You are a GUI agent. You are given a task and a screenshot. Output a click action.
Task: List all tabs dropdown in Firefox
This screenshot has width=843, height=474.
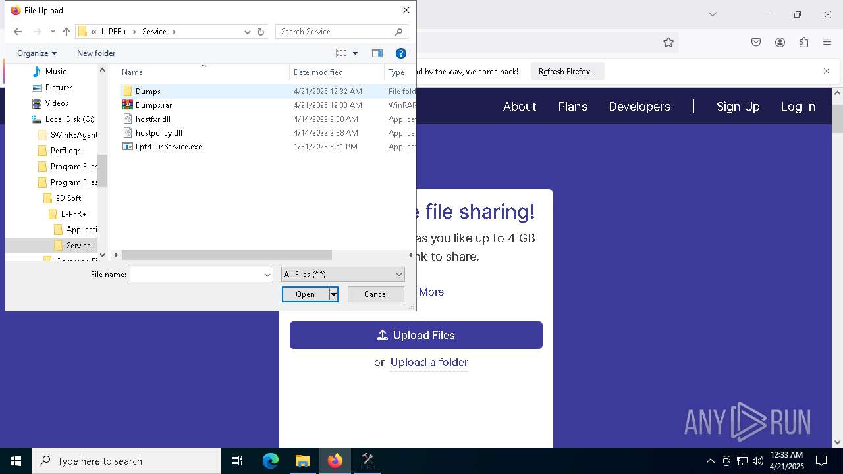tap(712, 14)
